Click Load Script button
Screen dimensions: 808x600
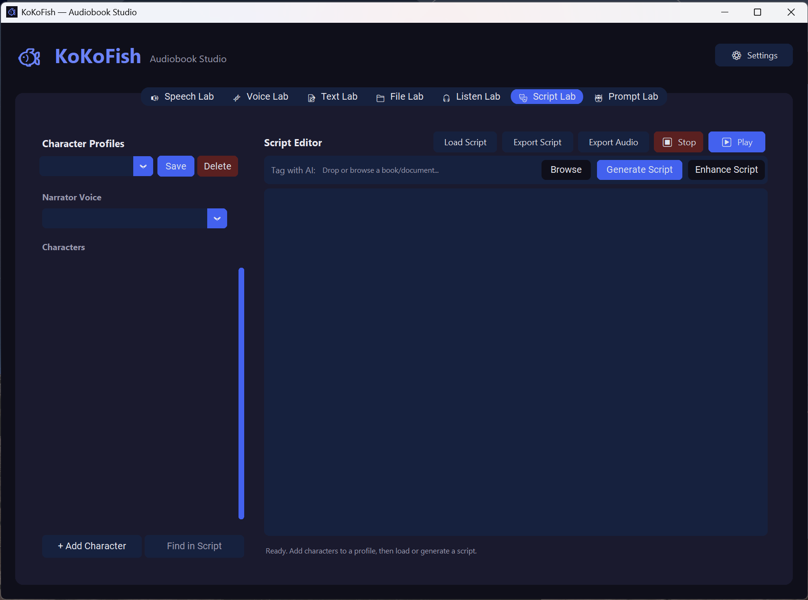(x=465, y=142)
